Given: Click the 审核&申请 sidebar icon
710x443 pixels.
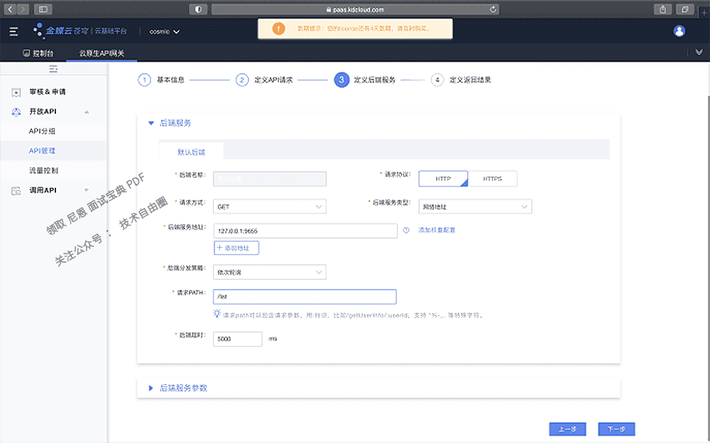Looking at the screenshot, I should [x=16, y=92].
